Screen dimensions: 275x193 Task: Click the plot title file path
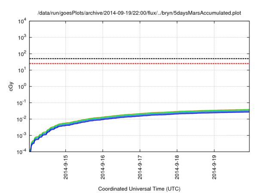pos(139,13)
